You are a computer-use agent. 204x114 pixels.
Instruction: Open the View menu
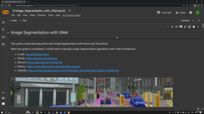(25, 15)
